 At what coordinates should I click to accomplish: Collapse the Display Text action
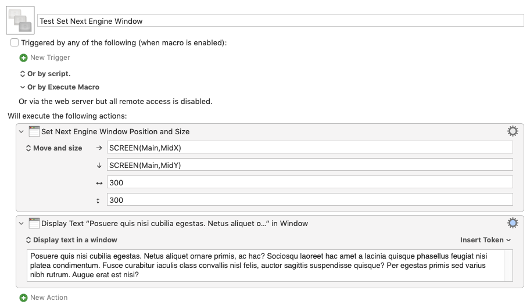click(22, 223)
